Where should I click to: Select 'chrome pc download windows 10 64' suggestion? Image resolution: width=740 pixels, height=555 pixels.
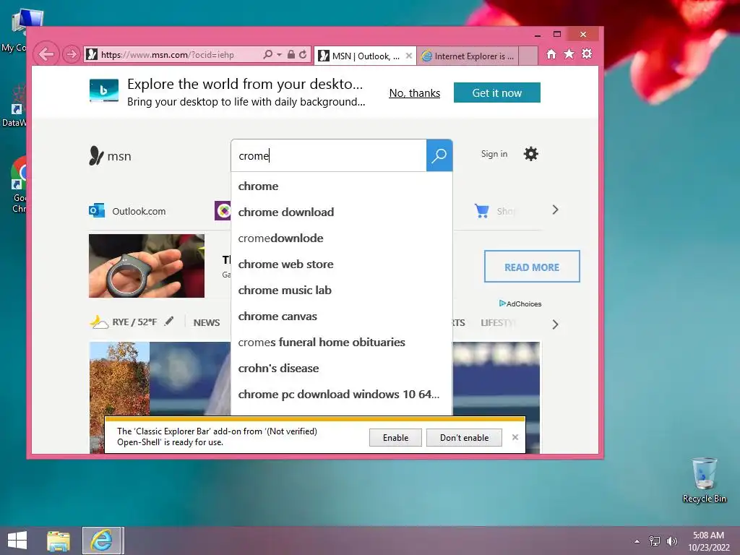(342, 394)
